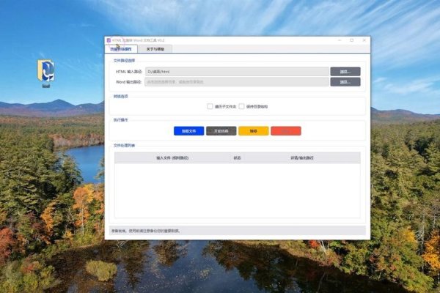Enable the traverse subfolders checkbox
Screen dimensions: 440x293
coord(210,106)
